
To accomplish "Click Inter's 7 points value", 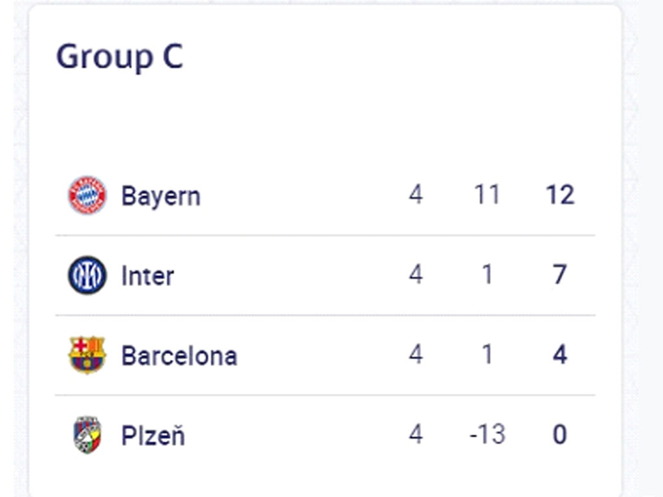I will click(560, 275).
